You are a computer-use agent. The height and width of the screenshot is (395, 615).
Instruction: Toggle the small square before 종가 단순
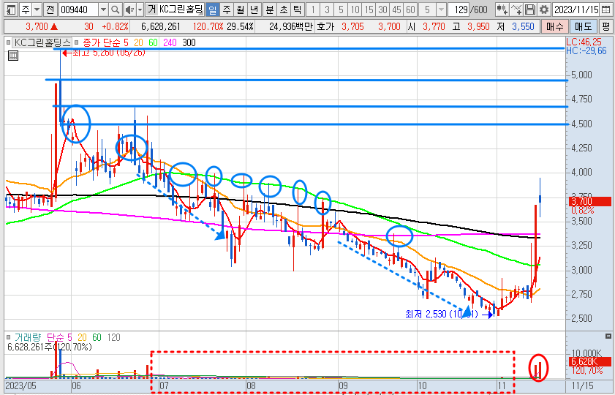[x=76, y=42]
